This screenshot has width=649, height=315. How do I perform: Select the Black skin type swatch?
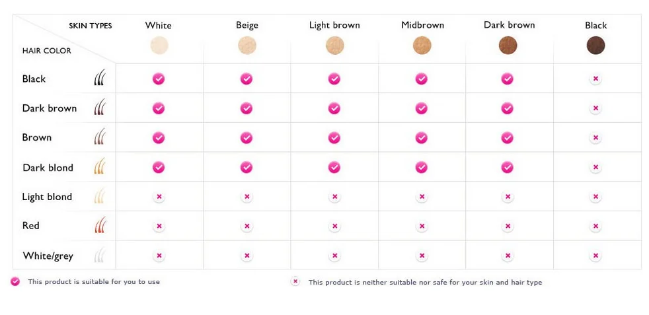point(595,46)
